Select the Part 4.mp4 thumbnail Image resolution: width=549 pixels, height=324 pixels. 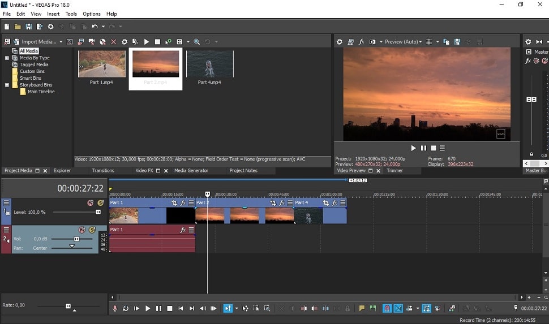pos(210,64)
